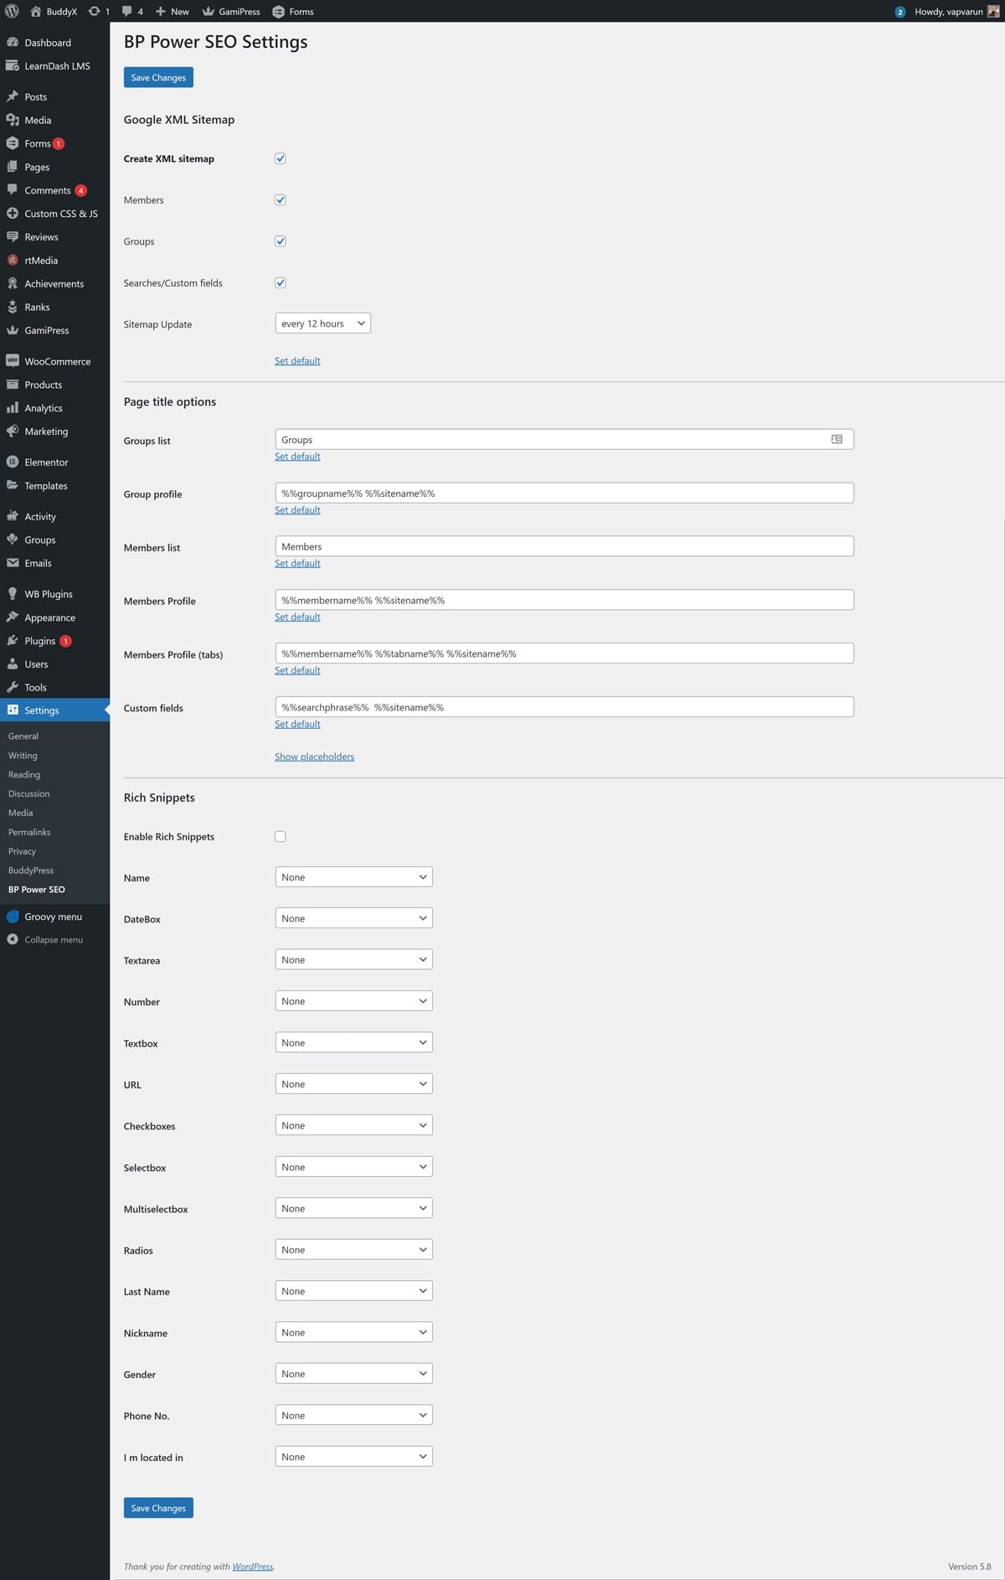Click the Elementor icon in sidebar
The width and height of the screenshot is (1005, 1580).
point(13,462)
